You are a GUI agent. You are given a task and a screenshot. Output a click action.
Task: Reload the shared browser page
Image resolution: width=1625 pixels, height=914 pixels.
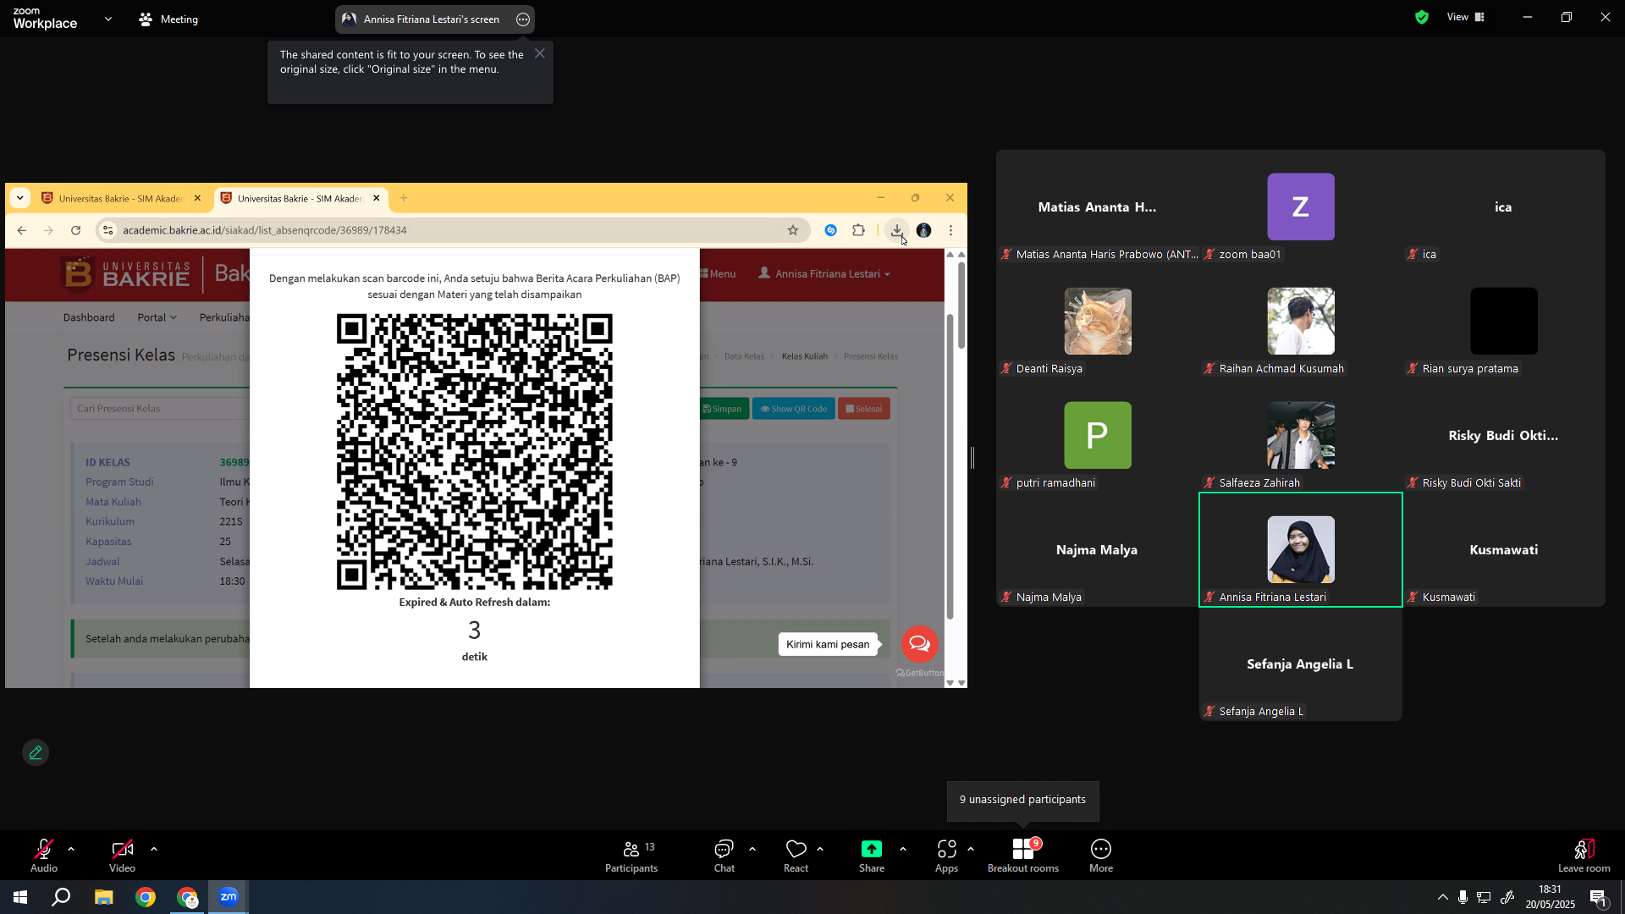(76, 230)
